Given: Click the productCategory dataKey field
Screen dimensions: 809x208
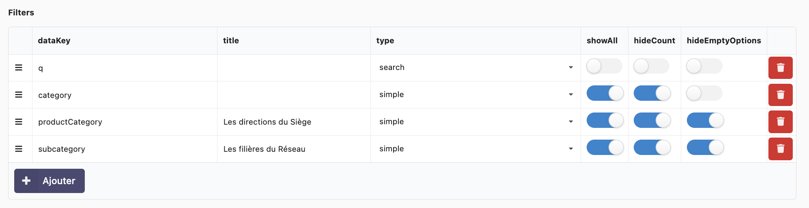Looking at the screenshot, I should [x=125, y=122].
